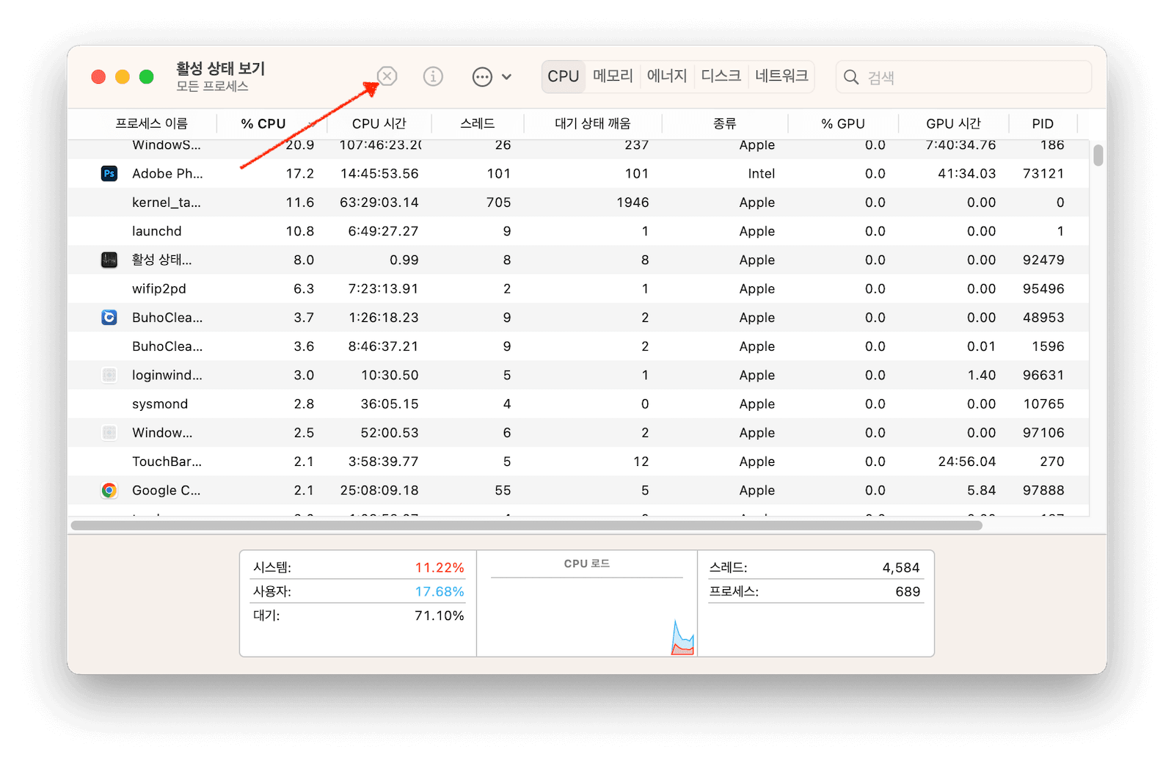Select the TouchBar... process row
This screenshot has height=763, width=1174.
click(578, 461)
